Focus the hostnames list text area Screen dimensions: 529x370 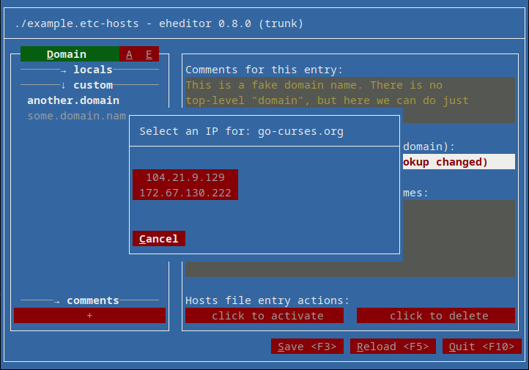(x=459, y=238)
